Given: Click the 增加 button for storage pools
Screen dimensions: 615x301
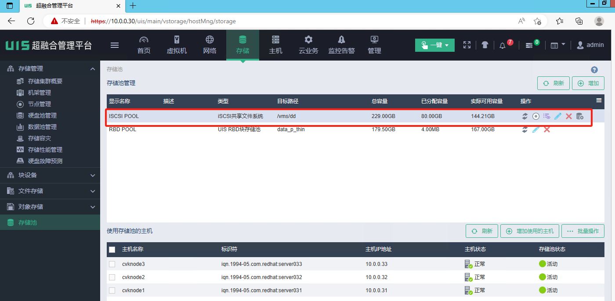Looking at the screenshot, I should click(x=588, y=83).
